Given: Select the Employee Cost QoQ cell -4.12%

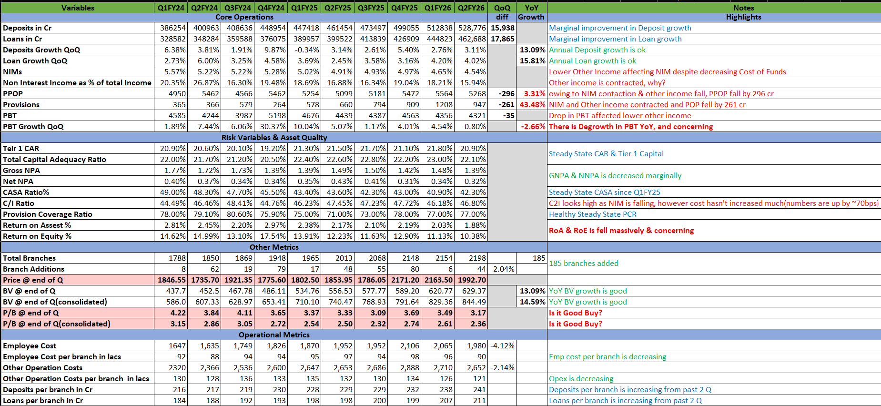Looking at the screenshot, I should [x=502, y=346].
